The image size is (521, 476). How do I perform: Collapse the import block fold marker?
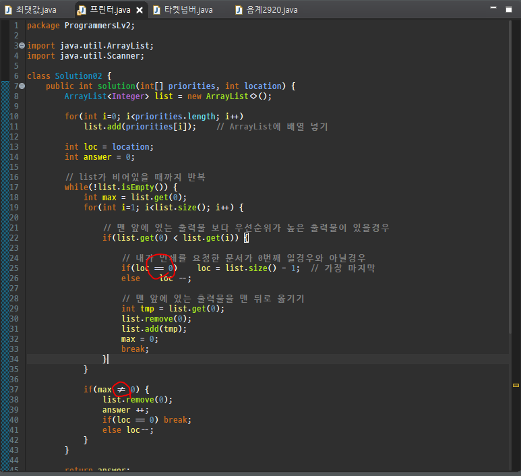click(x=22, y=45)
